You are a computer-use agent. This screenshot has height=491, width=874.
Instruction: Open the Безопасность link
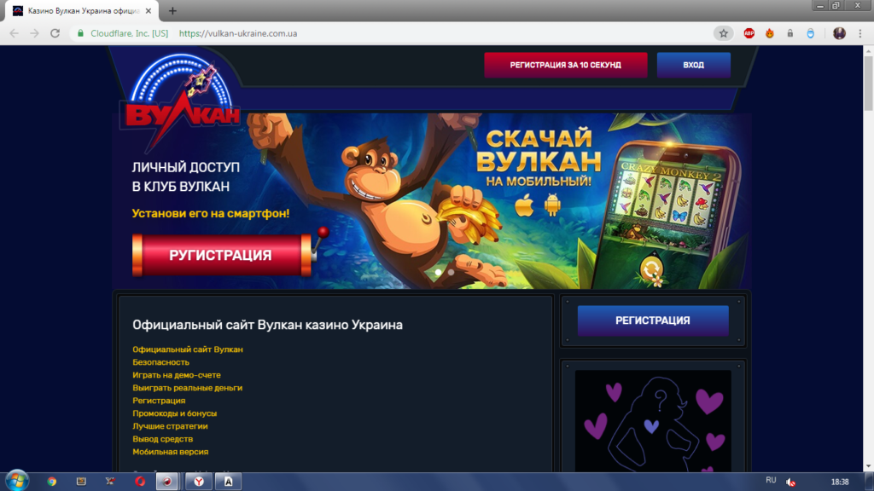click(x=160, y=362)
